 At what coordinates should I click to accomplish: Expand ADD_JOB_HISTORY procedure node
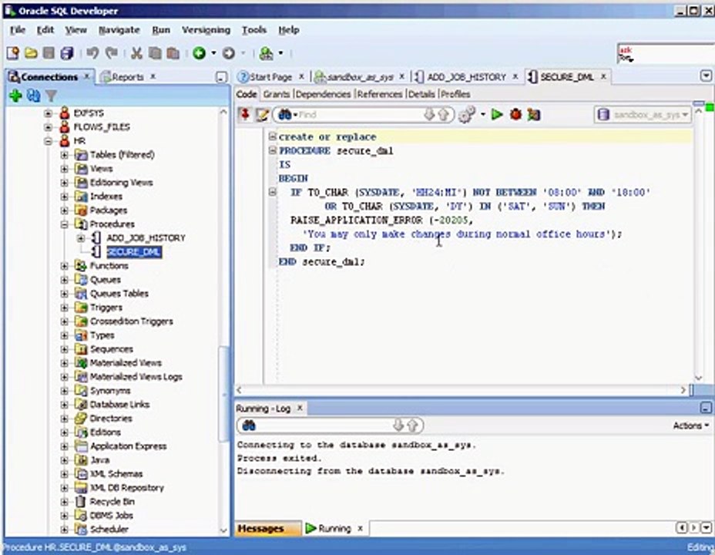pyautogui.click(x=81, y=238)
